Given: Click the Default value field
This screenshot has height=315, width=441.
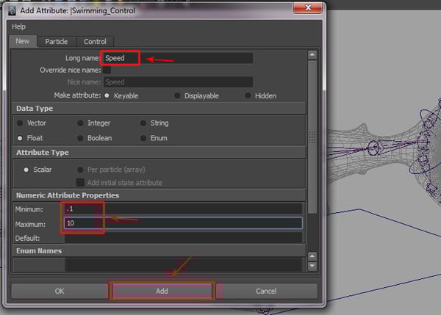Looking at the screenshot, I should tap(182, 238).
